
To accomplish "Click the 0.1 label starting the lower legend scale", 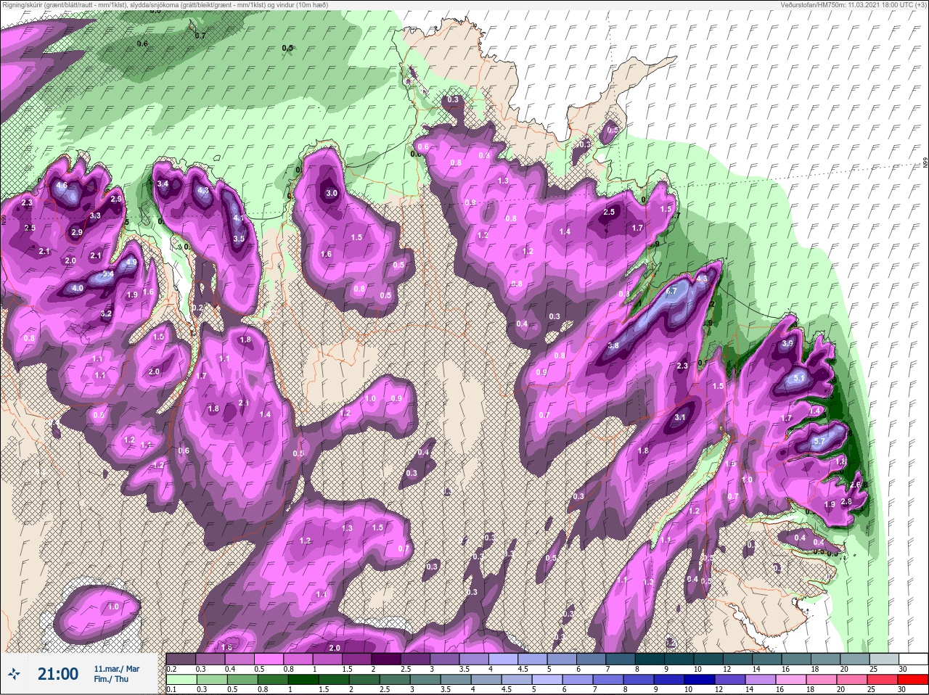I will pyautogui.click(x=171, y=688).
